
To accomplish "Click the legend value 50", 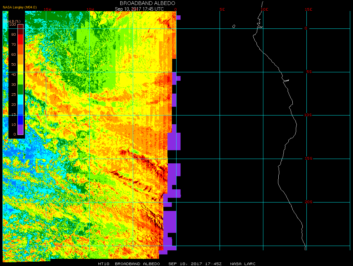I will click(x=13, y=64).
